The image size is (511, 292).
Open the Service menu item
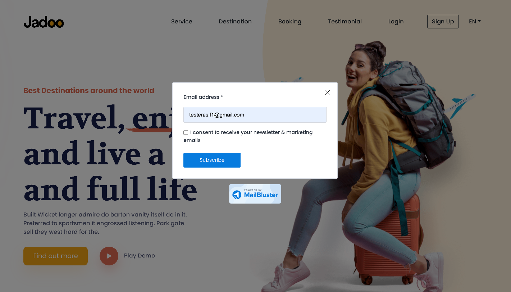click(182, 22)
